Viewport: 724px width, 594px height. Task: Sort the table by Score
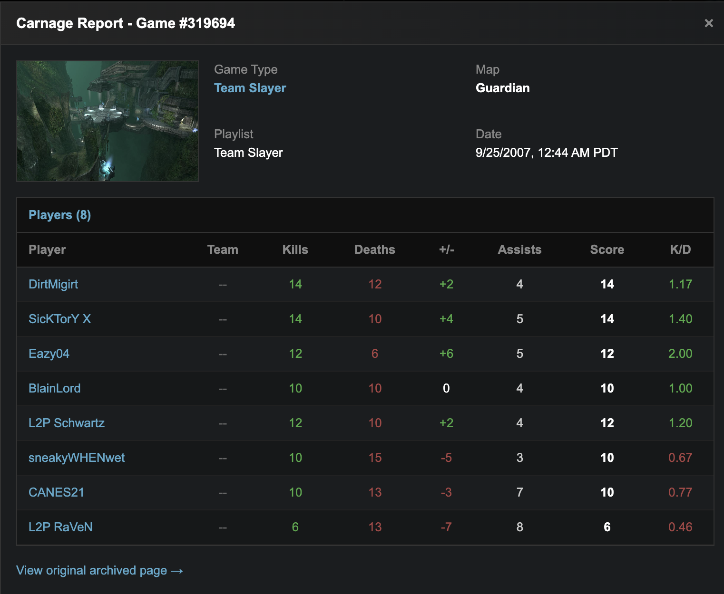(607, 249)
